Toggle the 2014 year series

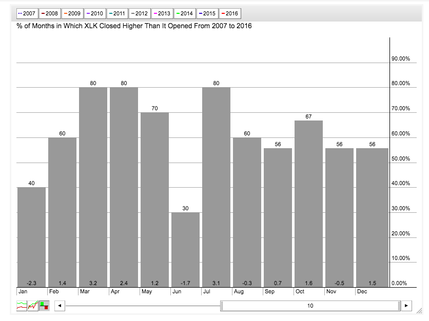pos(185,13)
